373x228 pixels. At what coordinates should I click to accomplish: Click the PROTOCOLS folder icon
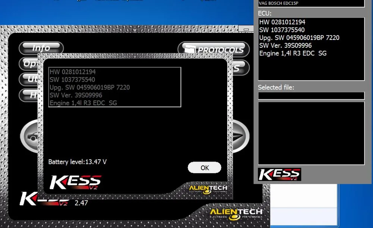click(190, 50)
